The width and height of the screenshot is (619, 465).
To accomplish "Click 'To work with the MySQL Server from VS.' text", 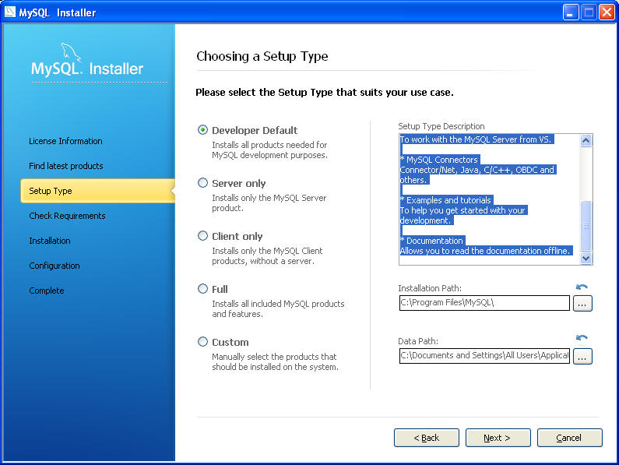I will click(475, 139).
